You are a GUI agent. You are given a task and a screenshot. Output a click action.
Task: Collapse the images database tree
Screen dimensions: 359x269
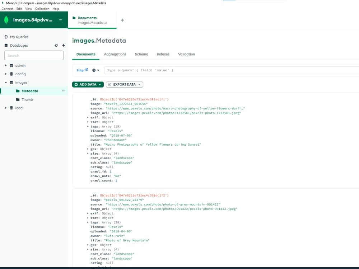(6, 82)
